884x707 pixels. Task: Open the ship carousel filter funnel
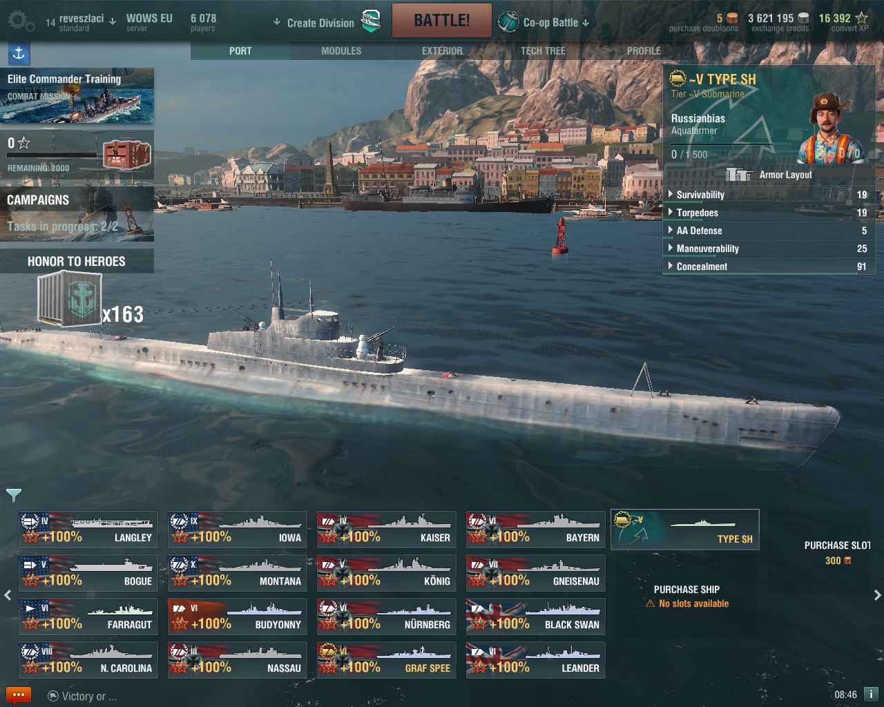coord(14,494)
